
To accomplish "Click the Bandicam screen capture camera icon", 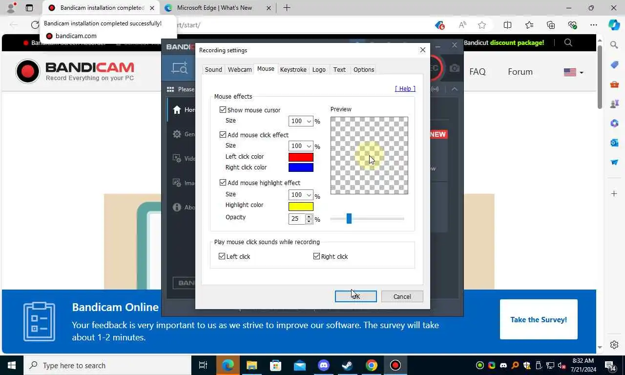I will coord(455,68).
